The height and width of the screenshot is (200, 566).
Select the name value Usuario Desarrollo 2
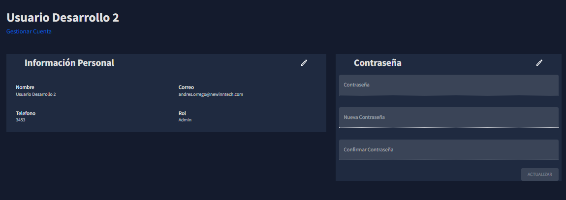36,94
